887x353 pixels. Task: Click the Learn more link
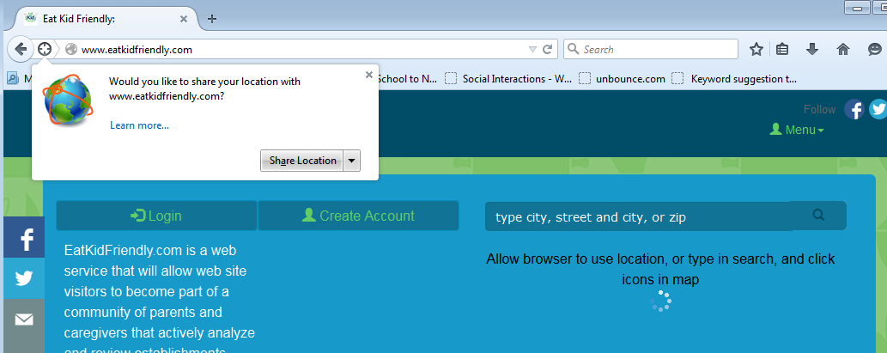pos(139,125)
